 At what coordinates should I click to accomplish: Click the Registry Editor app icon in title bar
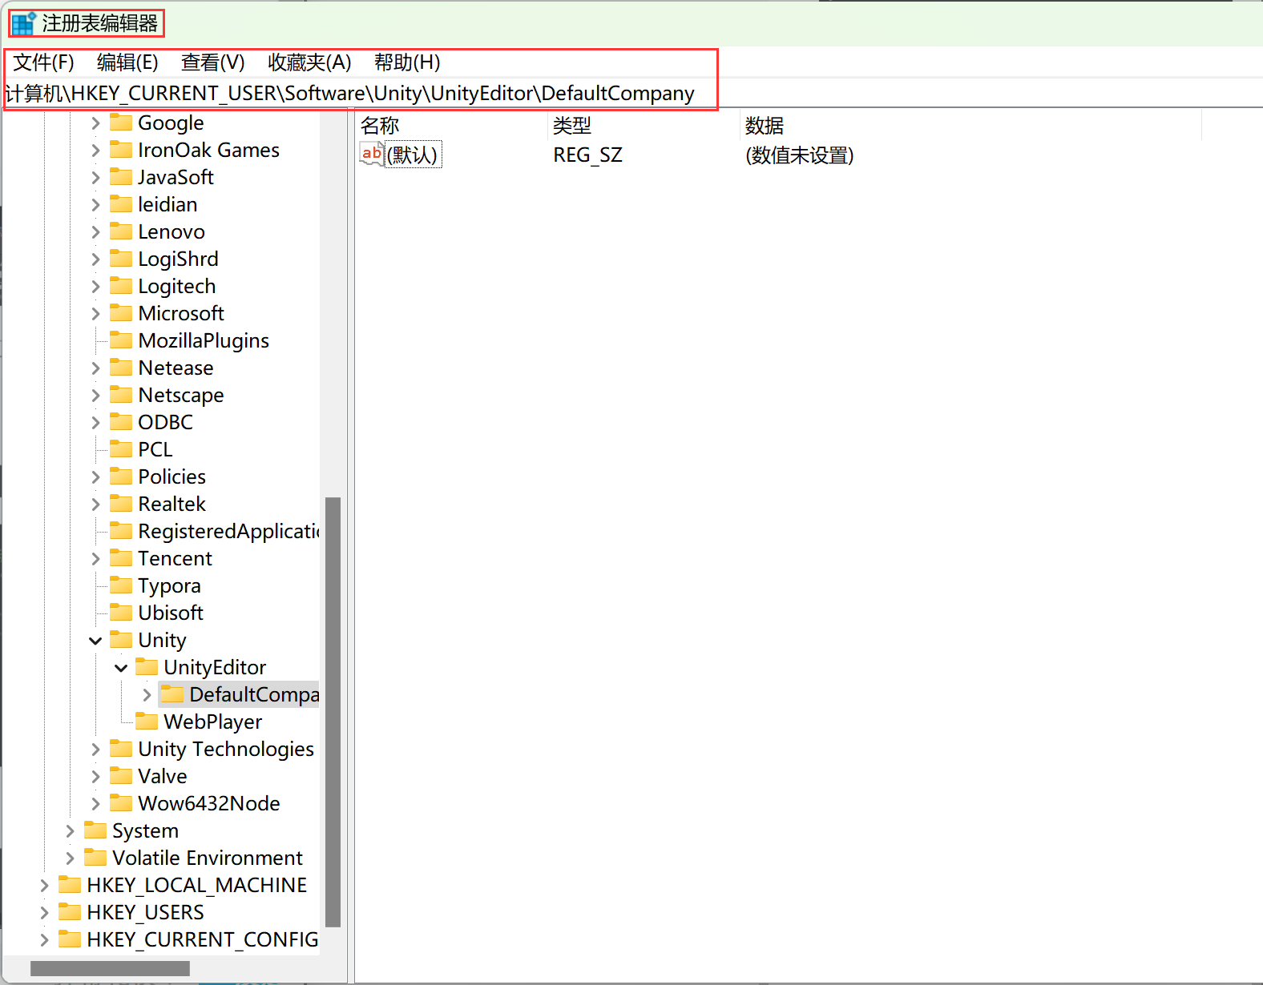point(23,23)
